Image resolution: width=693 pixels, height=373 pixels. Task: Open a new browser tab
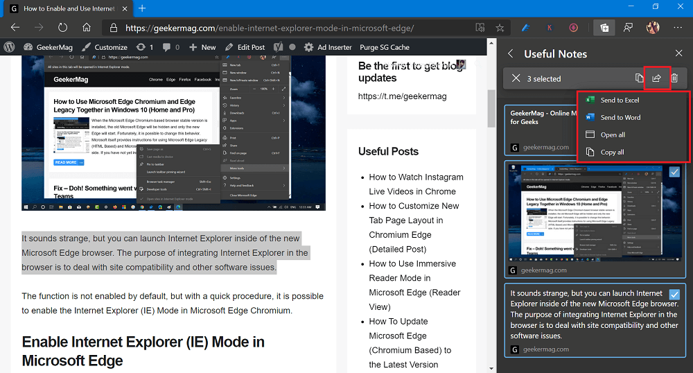click(x=142, y=8)
